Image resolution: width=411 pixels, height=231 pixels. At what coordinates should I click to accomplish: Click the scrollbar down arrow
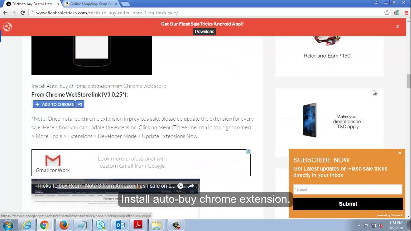click(x=408, y=216)
